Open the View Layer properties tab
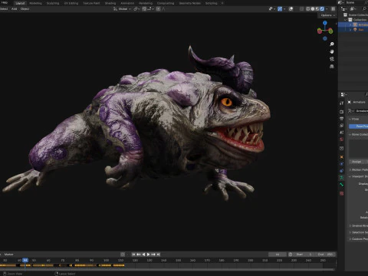The height and width of the screenshot is (276, 368). (x=342, y=126)
